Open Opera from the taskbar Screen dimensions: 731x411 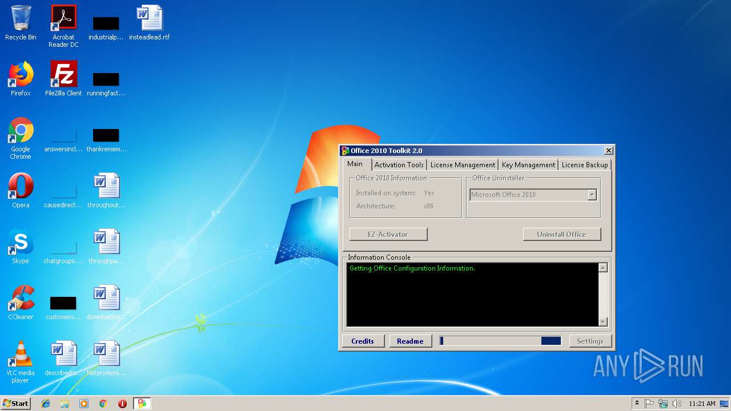click(x=122, y=404)
